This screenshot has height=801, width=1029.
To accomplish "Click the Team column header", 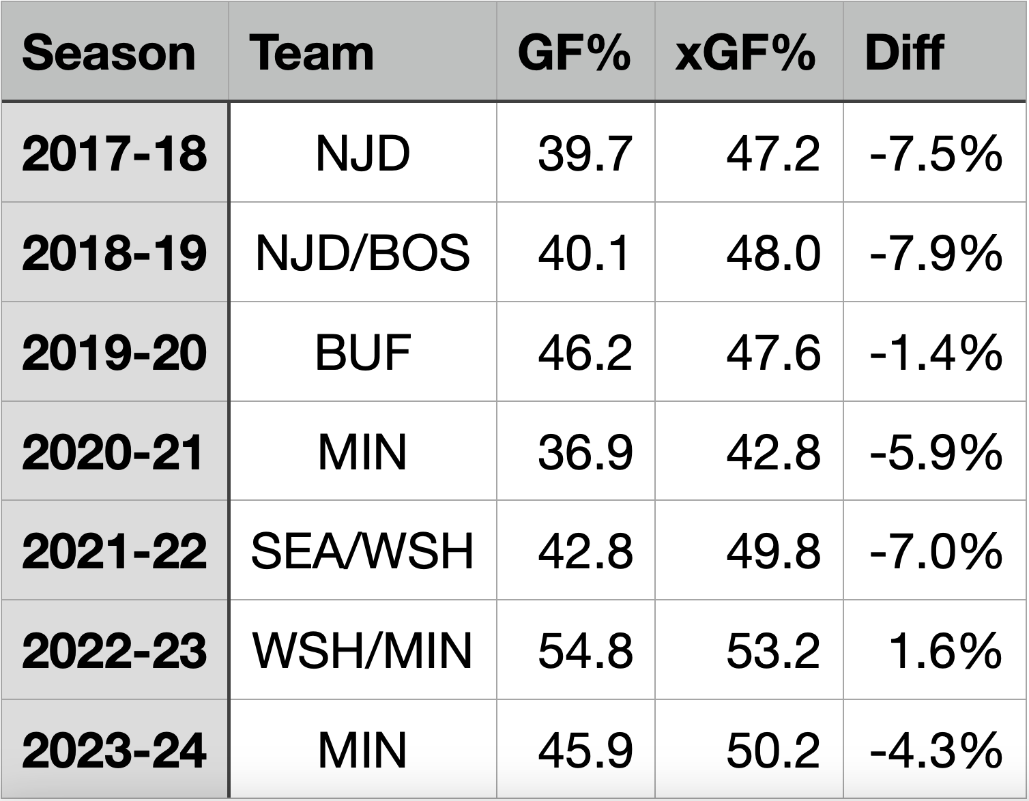I will [312, 53].
